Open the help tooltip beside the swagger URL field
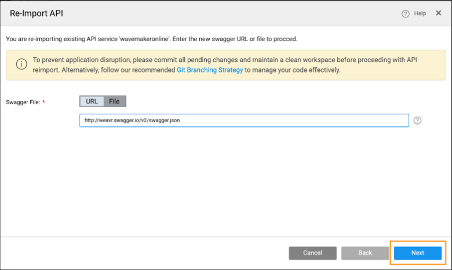This screenshot has width=452, height=270. point(417,121)
